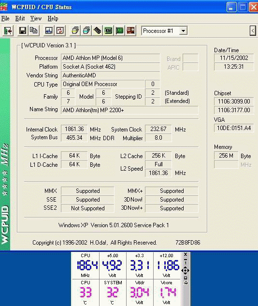The height and width of the screenshot is (306, 258).
Task: Click the Name String 'AMD Athlon(tm) MP 2200+'
Action: (129, 110)
